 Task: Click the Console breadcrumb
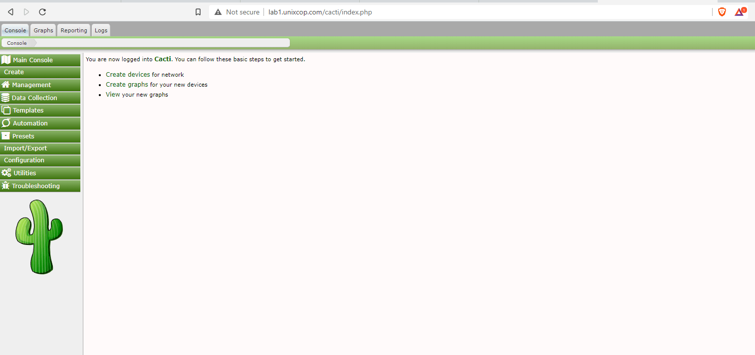tap(17, 43)
